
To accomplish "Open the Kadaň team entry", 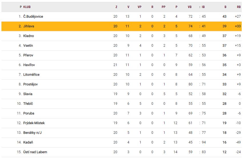I will pos(28,142).
